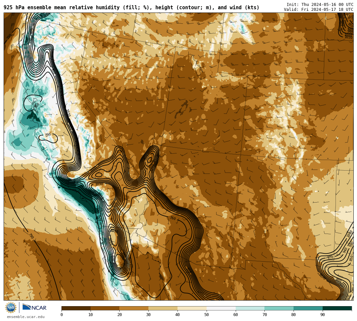The height and width of the screenshot is (321, 357).
Task: Click the 'Init: Thu 2024-05-16 00 UTC' text
Action: (320, 5)
